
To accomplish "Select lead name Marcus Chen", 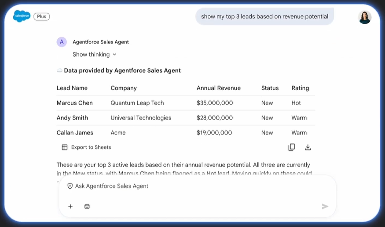I will [75, 103].
